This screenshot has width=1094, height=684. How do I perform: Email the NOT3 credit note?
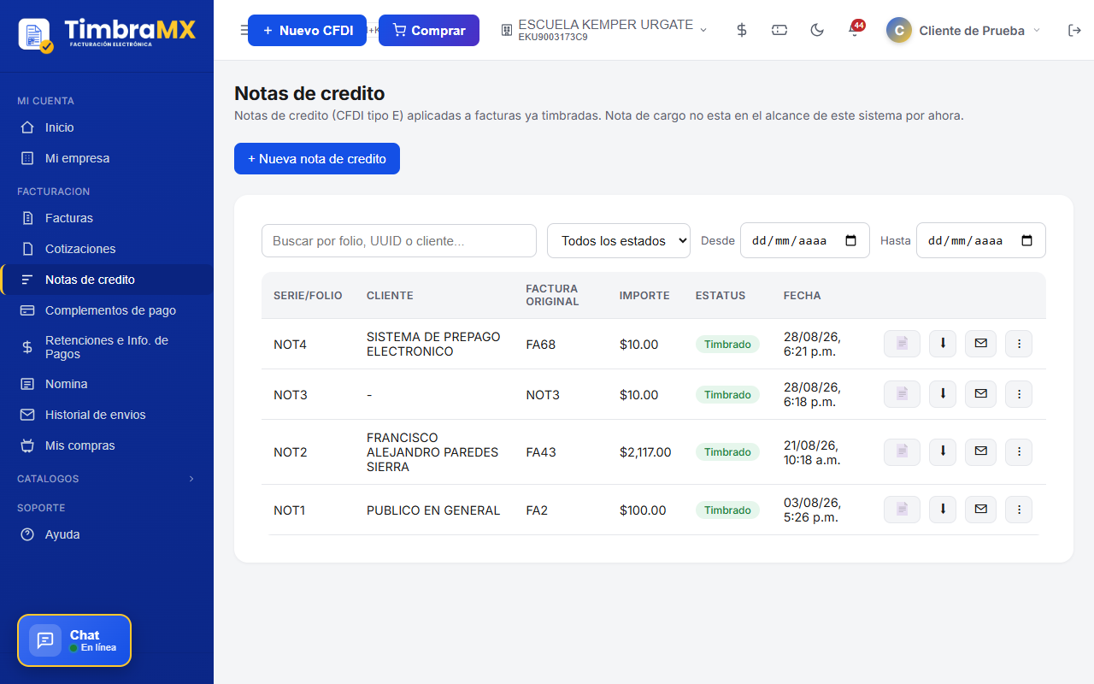980,394
